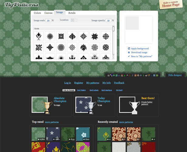Select the Image tab

(60, 12)
